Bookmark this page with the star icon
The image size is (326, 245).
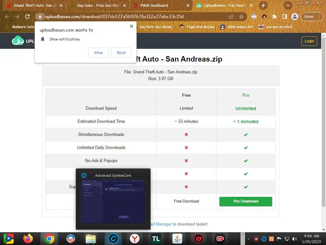(241, 17)
